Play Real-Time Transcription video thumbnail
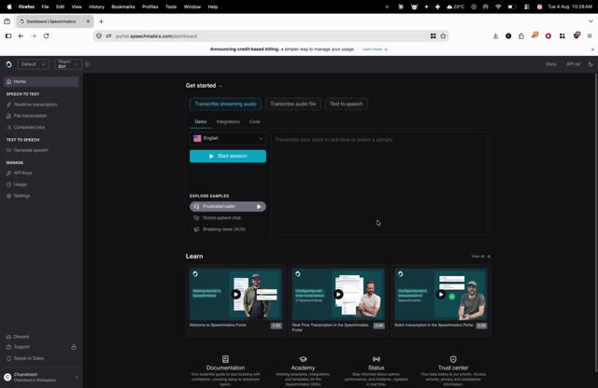The image size is (598, 388). tap(338, 295)
